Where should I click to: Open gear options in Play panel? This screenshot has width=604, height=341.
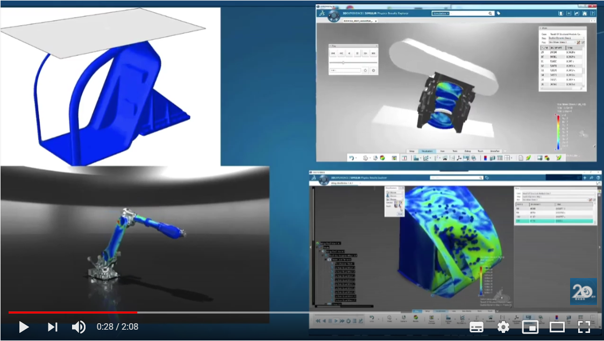(373, 70)
